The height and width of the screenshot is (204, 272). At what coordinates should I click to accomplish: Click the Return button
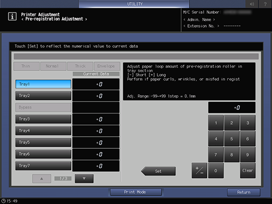point(244,192)
